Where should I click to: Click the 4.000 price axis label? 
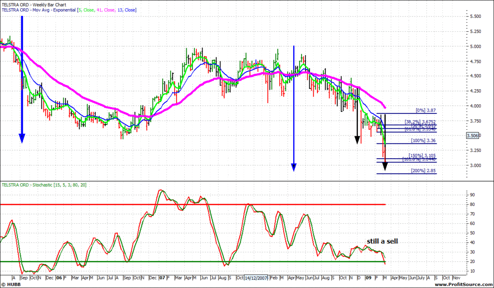click(x=475, y=106)
